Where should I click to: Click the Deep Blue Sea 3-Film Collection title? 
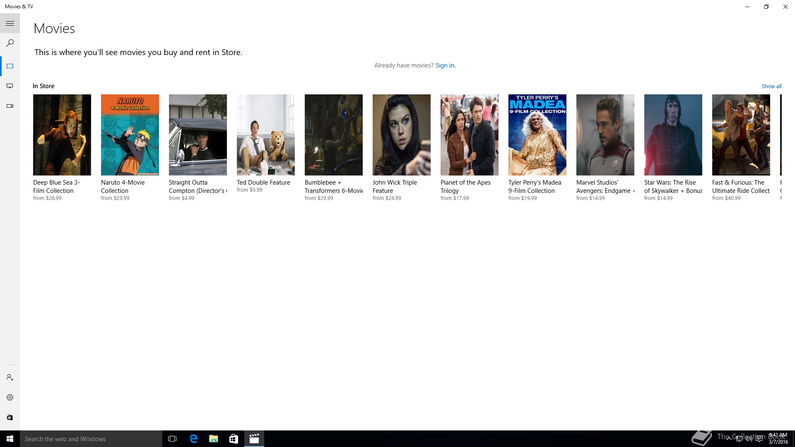point(57,187)
